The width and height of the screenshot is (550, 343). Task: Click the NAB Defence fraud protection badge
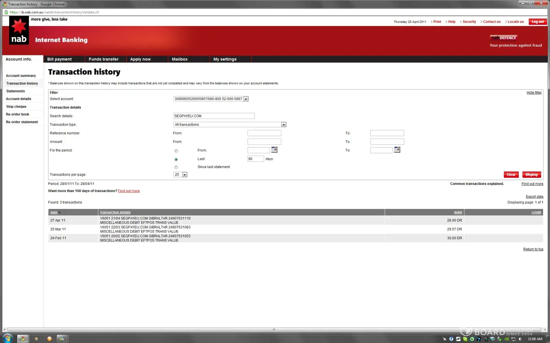point(504,38)
